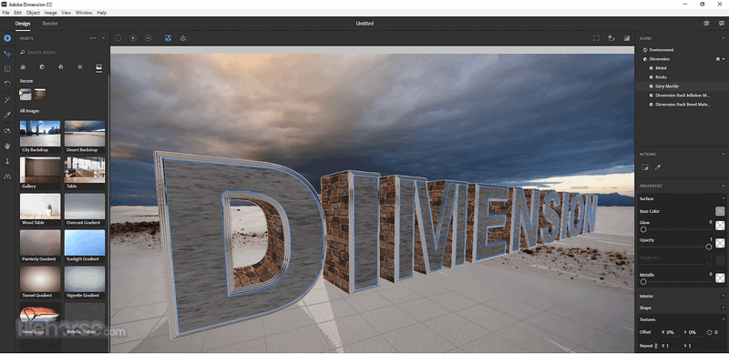Screen dimensions: 729x354
Task: Click the Base Color swatch
Action: click(x=720, y=211)
